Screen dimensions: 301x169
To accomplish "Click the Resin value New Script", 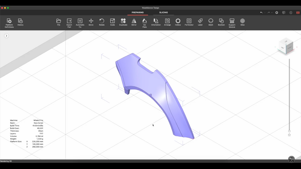I will 39,123.
